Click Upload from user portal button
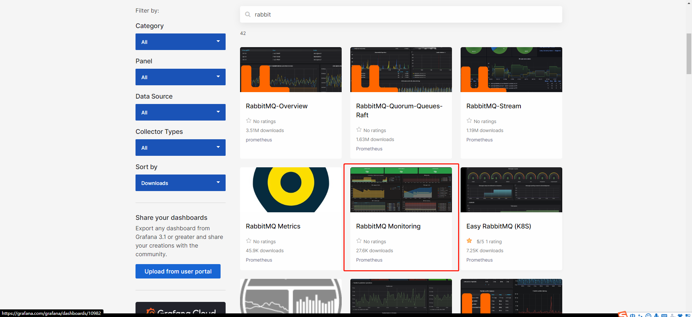Viewport: 692px width, 317px height. coord(178,271)
